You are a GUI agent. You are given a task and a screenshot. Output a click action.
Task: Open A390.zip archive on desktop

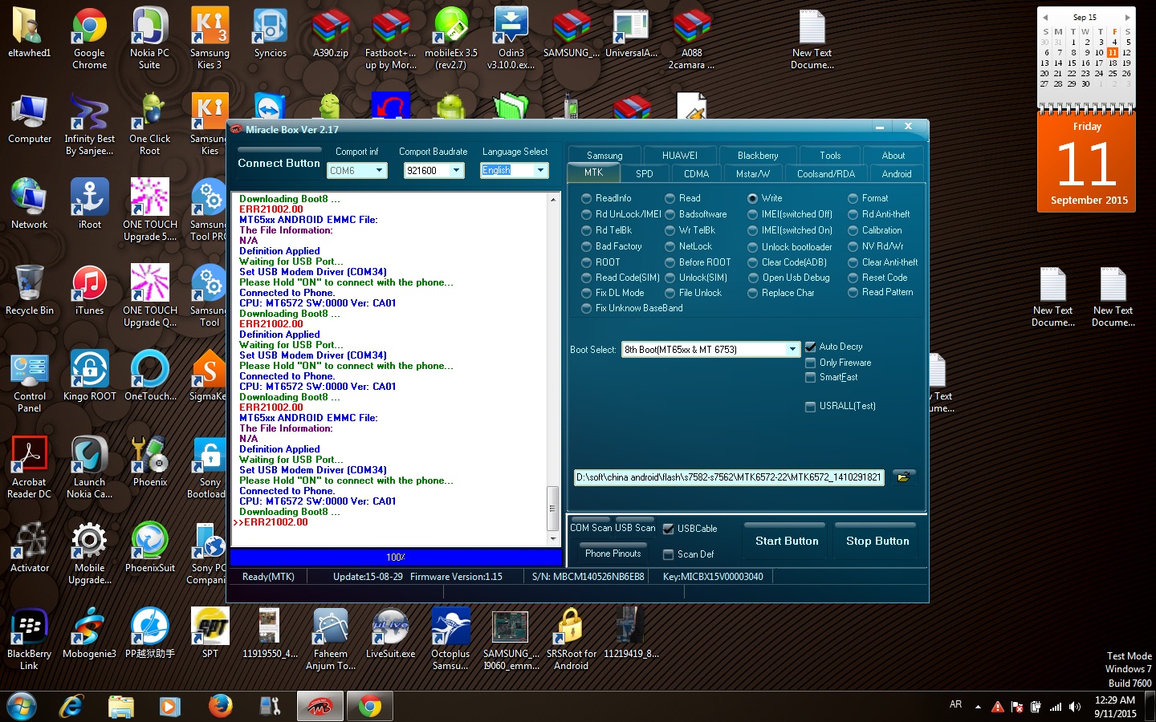point(330,34)
